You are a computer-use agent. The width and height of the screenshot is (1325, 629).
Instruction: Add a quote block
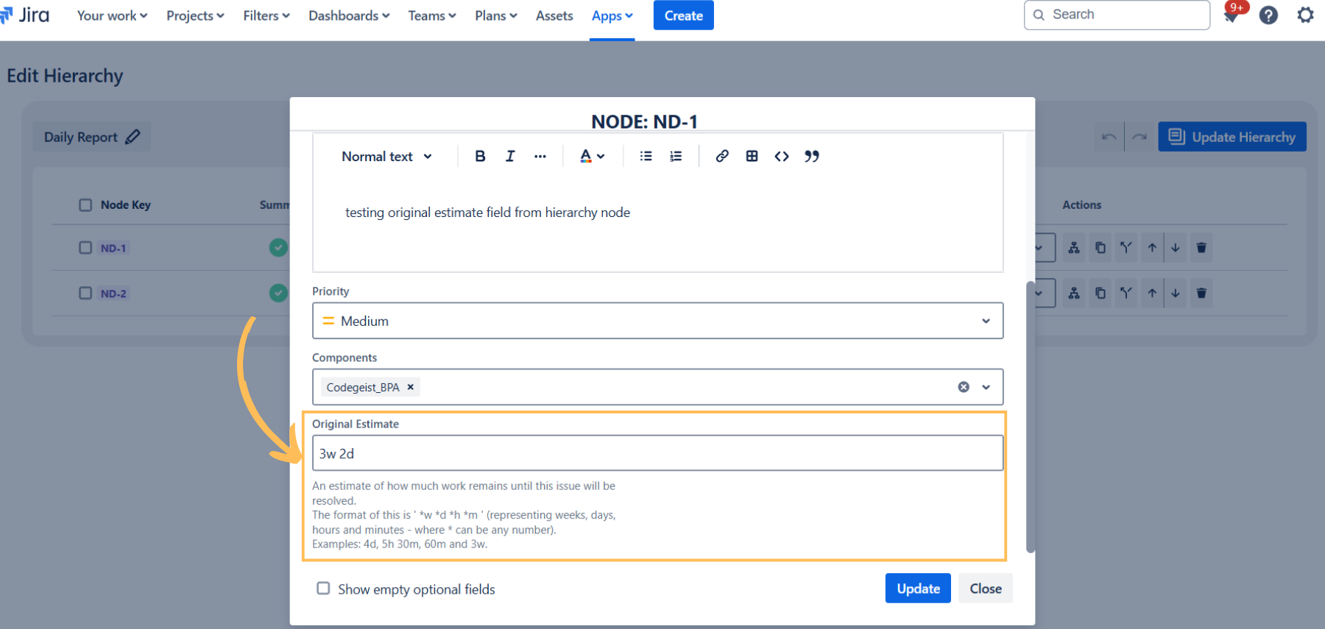[x=811, y=156]
